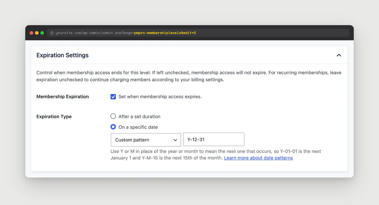Click the yellow minimize window button
Viewport: 379px width, 205px height.
37,33
